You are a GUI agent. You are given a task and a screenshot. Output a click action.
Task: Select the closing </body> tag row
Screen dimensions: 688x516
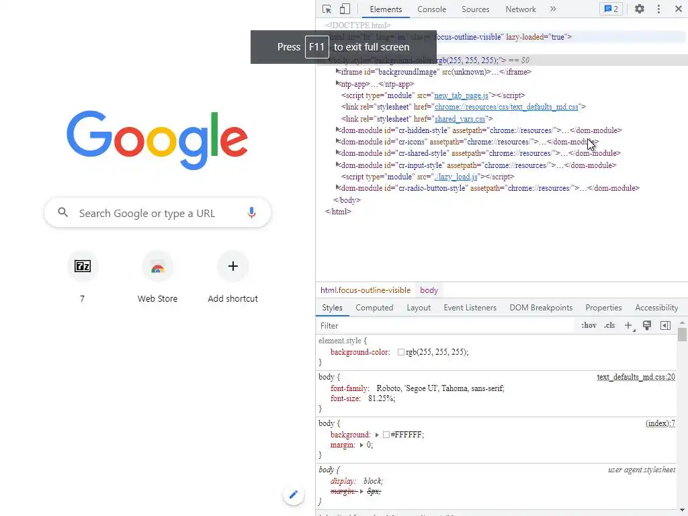pyautogui.click(x=347, y=200)
